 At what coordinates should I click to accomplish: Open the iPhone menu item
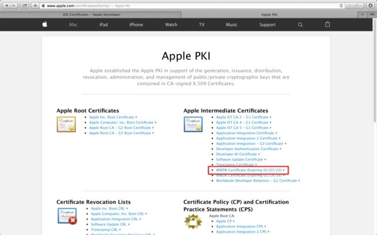(x=136, y=25)
